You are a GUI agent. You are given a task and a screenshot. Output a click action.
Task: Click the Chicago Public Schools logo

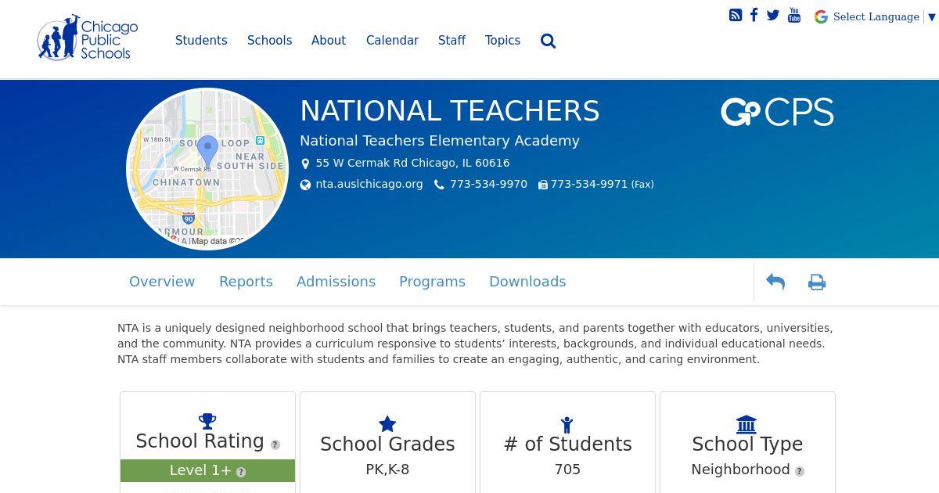click(x=88, y=38)
